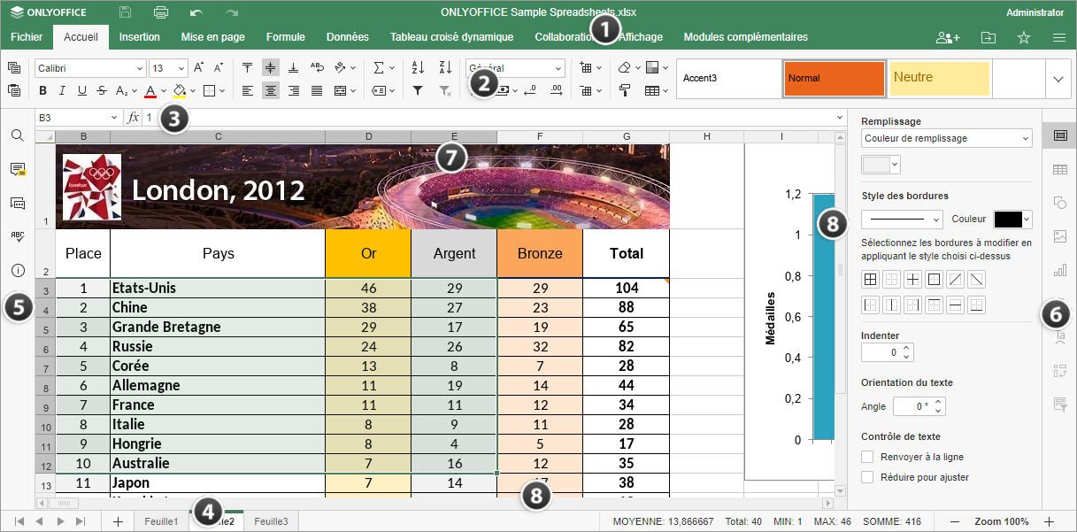This screenshot has width=1077, height=532.
Task: Open image settings in right sidebar
Action: click(x=1059, y=236)
